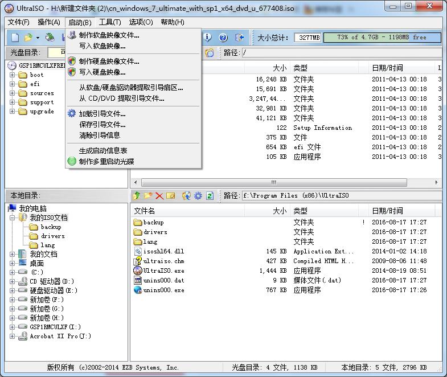Click Up-folder icon in local directory toolbar
The image size is (447, 377).
pos(137,196)
